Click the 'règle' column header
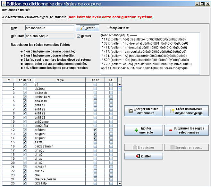 [60, 80]
